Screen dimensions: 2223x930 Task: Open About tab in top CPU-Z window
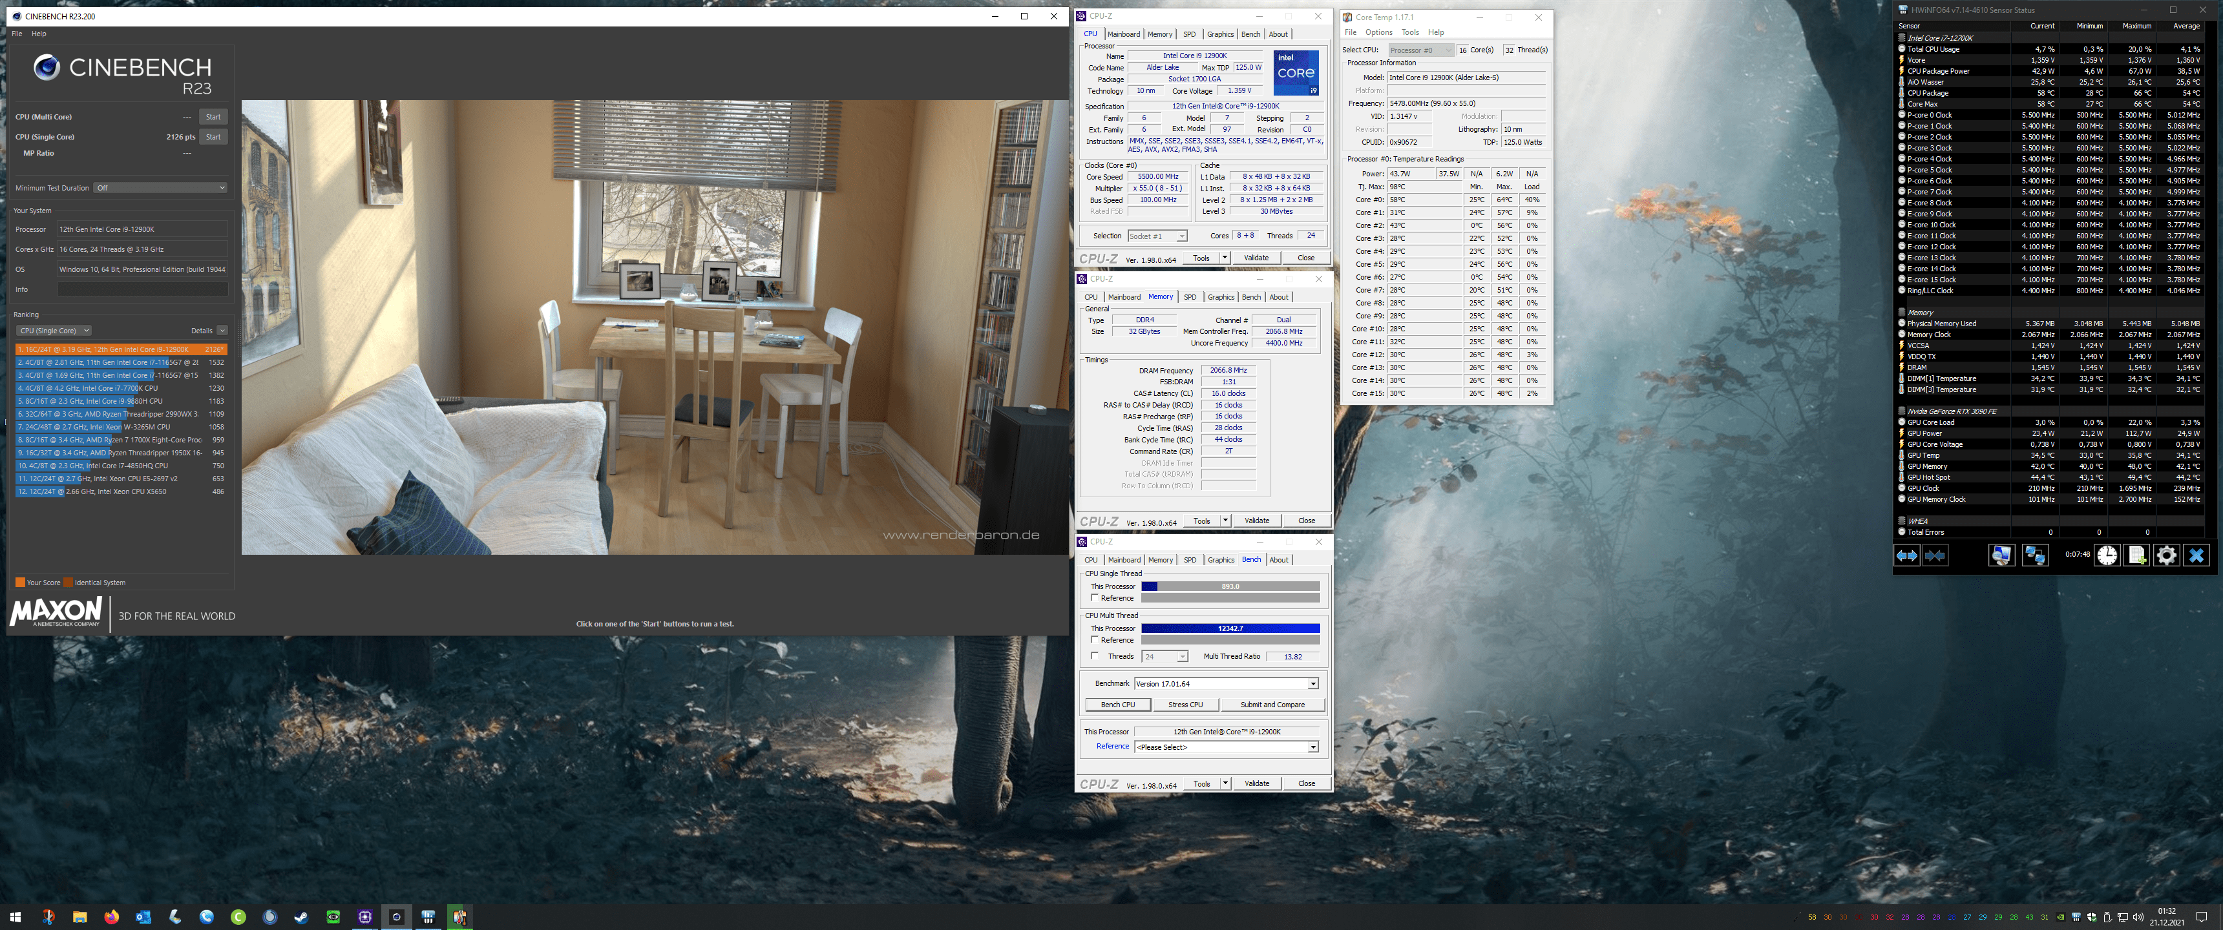pyautogui.click(x=1278, y=34)
